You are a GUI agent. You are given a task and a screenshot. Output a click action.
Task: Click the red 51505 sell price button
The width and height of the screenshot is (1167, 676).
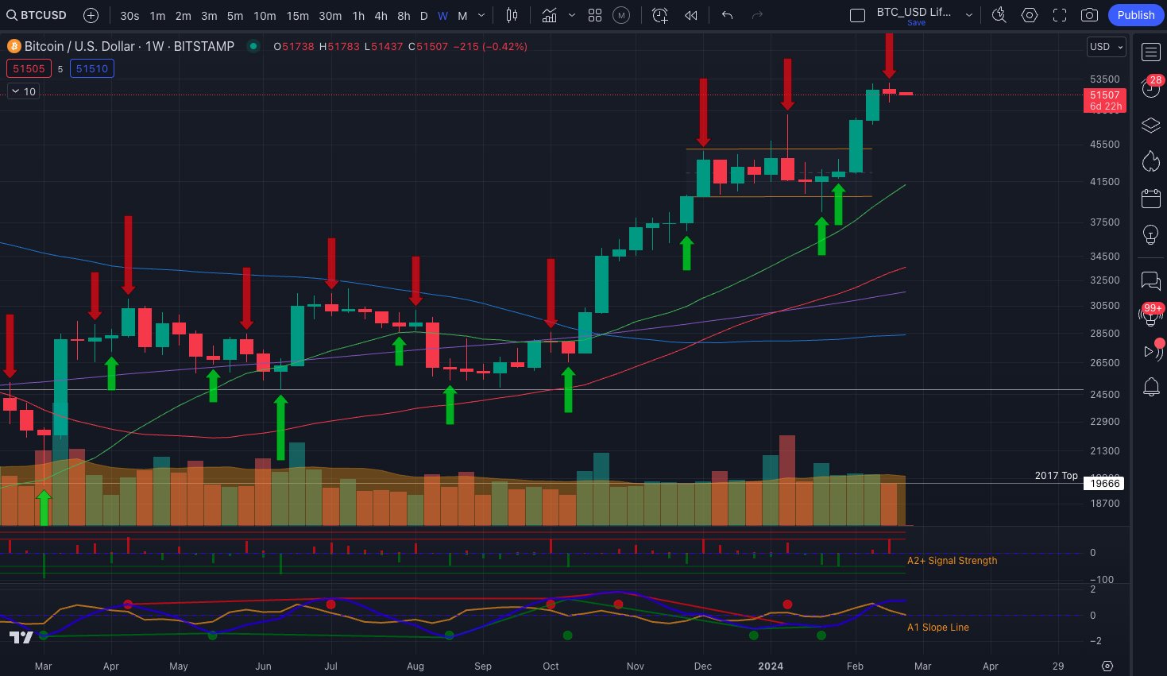tap(29, 68)
